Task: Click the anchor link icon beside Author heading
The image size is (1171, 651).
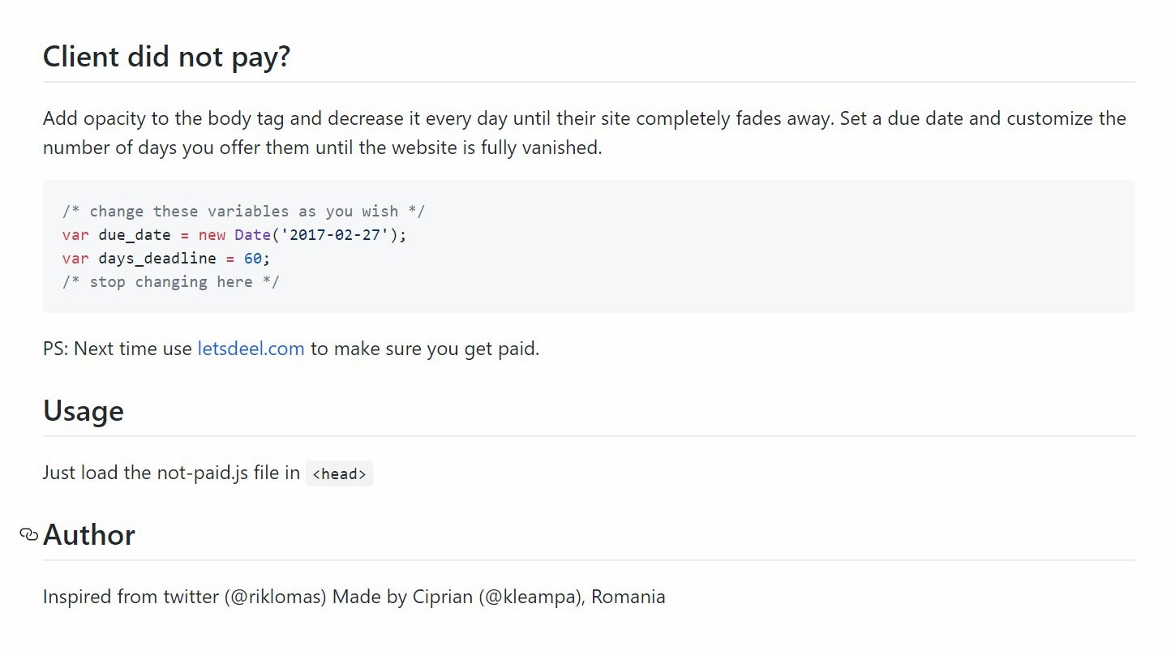Action: point(29,534)
